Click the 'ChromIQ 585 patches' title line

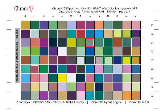(94, 8)
